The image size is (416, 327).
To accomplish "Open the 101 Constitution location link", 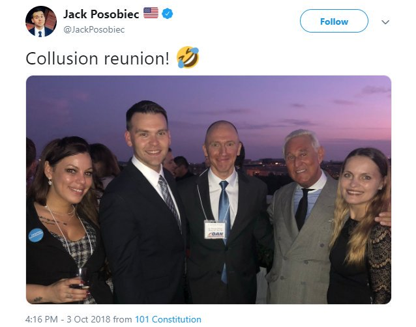I will [x=168, y=319].
